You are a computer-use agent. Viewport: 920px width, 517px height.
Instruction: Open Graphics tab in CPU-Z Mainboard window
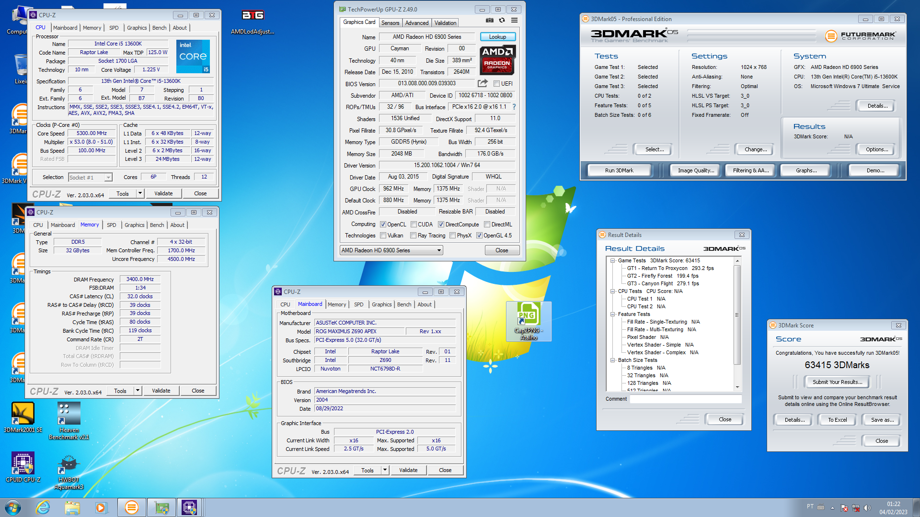click(381, 304)
